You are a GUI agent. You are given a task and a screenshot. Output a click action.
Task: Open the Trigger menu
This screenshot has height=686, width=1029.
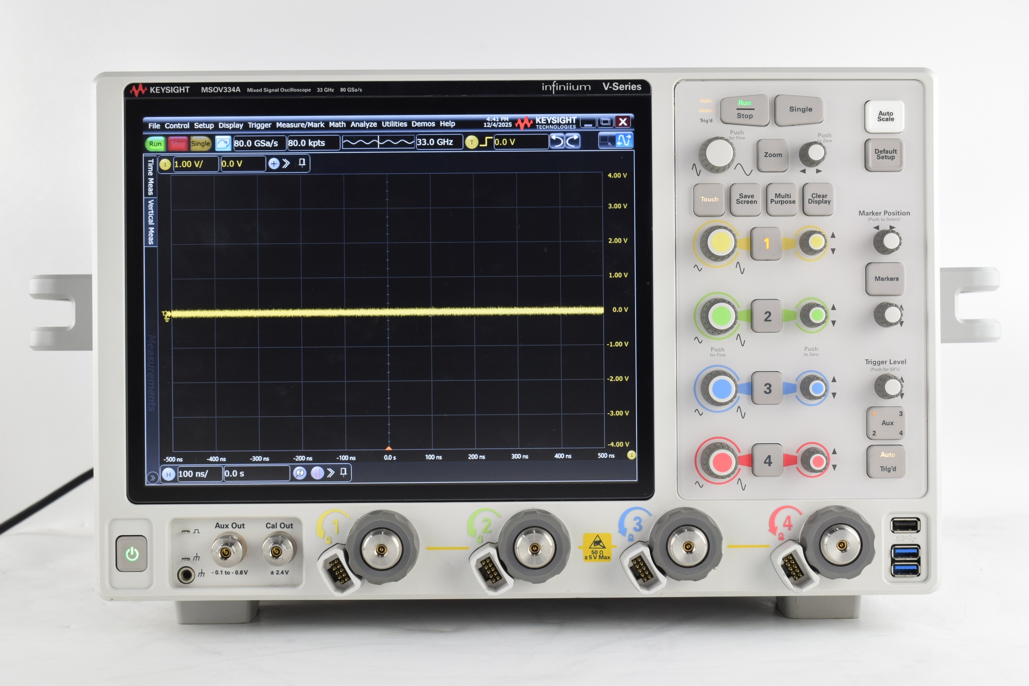259,125
